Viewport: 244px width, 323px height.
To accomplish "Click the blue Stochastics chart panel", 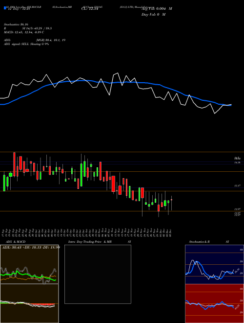I will (214, 264).
